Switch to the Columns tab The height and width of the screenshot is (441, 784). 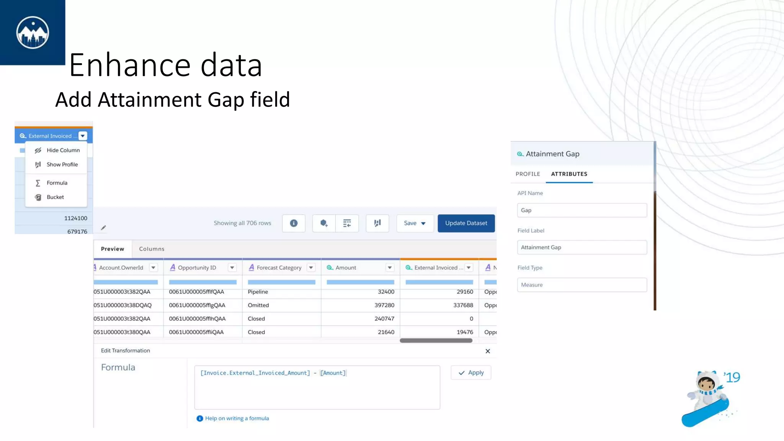152,249
